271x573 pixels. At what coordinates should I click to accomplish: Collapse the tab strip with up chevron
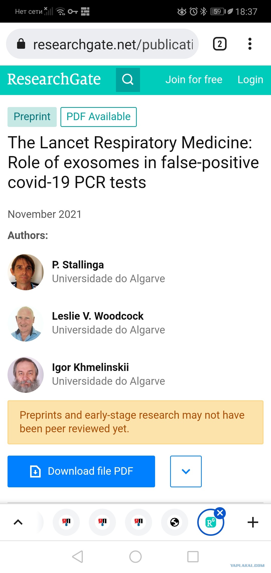pyautogui.click(x=18, y=522)
